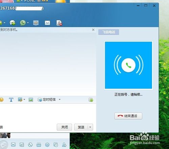Click the contact avatar thumbnail in main window
Viewport: 169px width, 149px height.
5,135
